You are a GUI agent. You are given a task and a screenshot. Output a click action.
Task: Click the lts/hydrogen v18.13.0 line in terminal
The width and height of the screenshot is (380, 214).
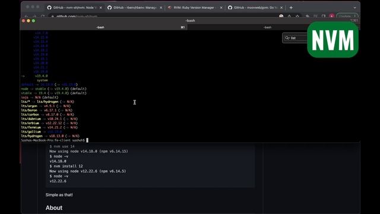[50, 136]
